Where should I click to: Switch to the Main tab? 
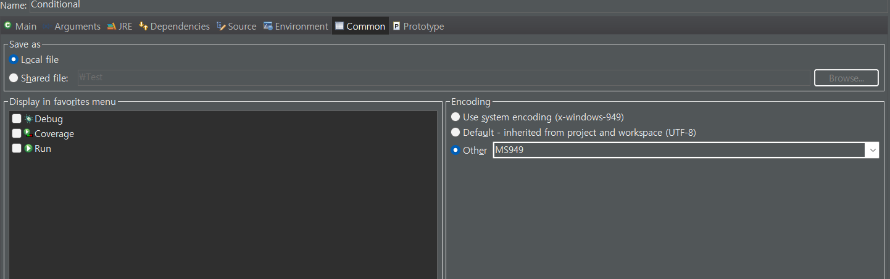(20, 27)
